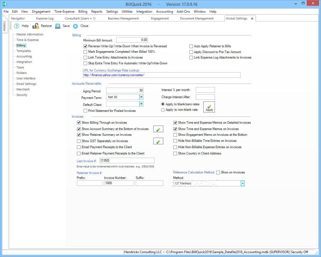Click the Restore padlock icon
This screenshot has height=257, width=321.
[x=36, y=26]
